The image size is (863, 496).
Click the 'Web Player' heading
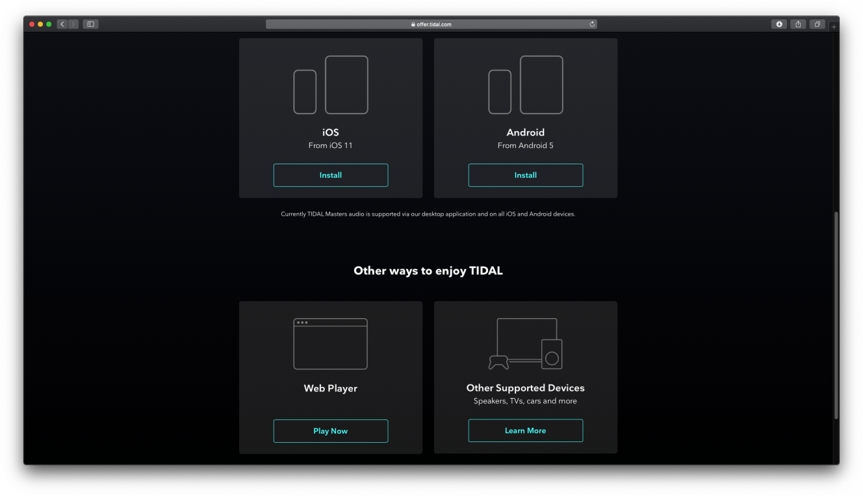[330, 388]
